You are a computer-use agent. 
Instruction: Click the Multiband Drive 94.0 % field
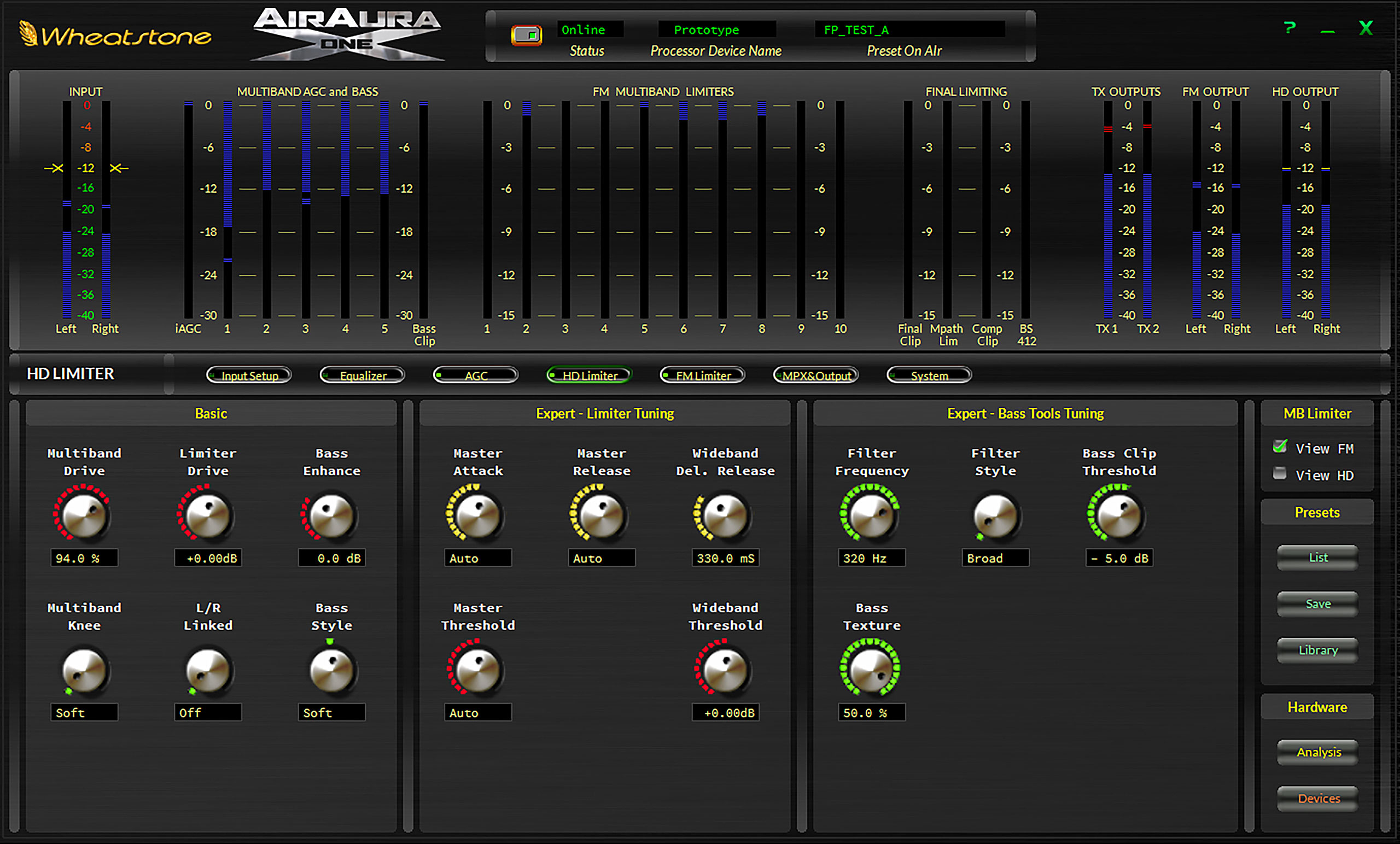(x=84, y=558)
